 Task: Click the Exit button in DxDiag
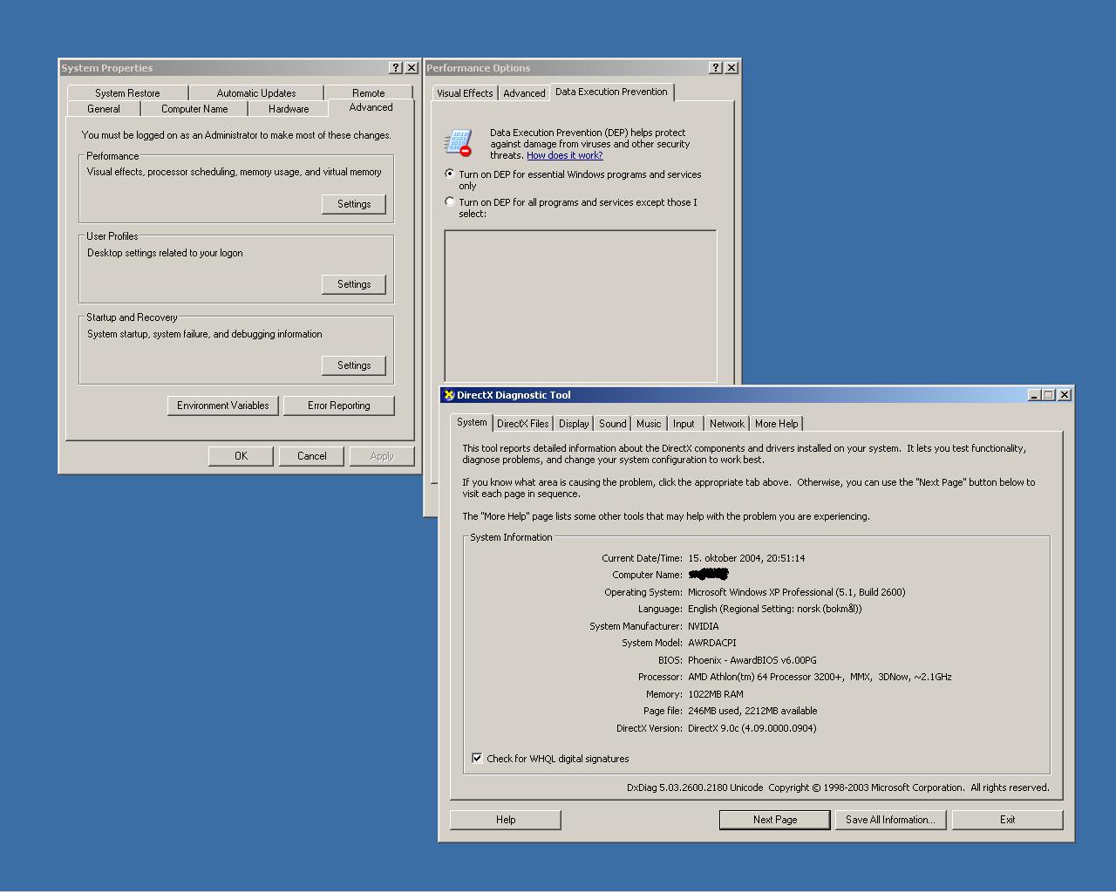pyautogui.click(x=1007, y=820)
